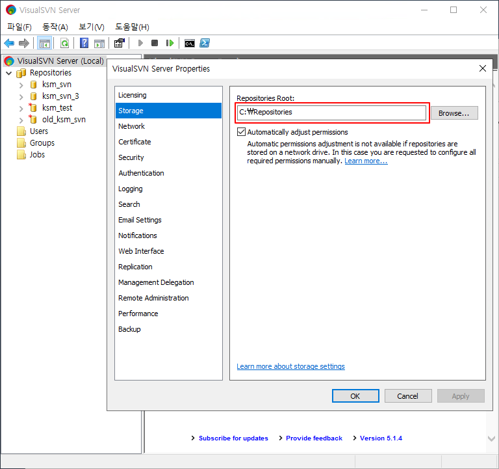Switch to the Search page
Viewport: 499px width, 469px height.
(x=169, y=204)
